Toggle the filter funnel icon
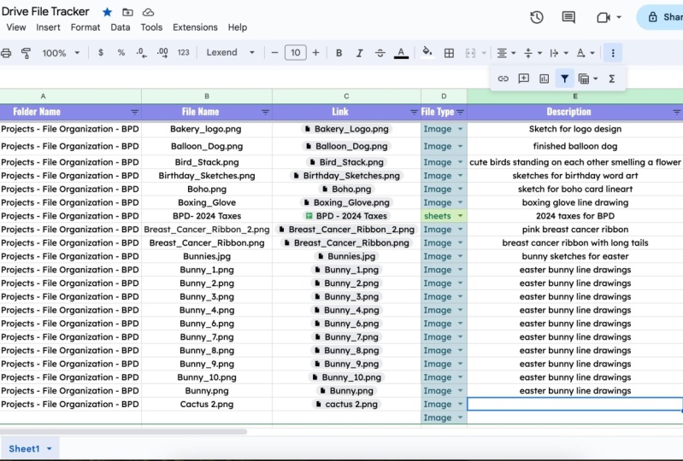 click(x=564, y=79)
